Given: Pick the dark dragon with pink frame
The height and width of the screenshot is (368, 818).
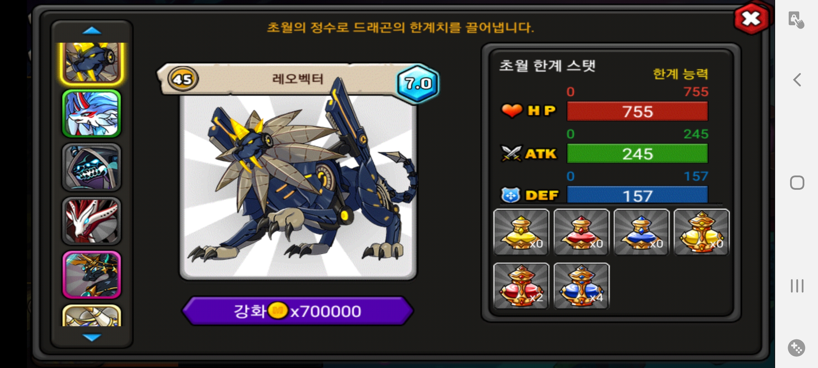Looking at the screenshot, I should [x=92, y=275].
